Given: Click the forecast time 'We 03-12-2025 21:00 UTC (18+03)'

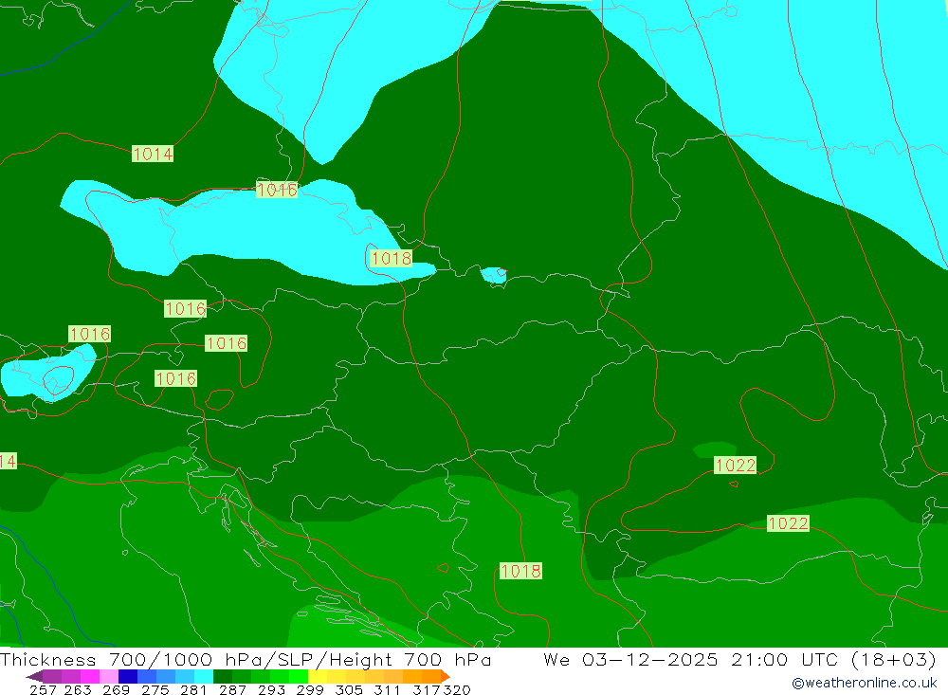Looking at the screenshot, I should [x=739, y=659].
